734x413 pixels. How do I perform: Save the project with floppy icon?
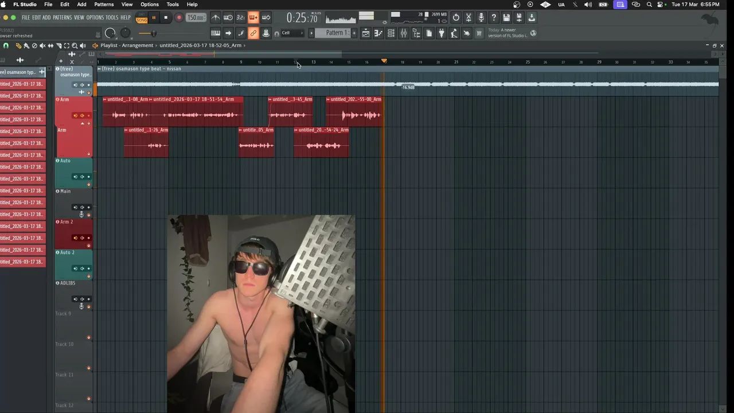pos(506,18)
